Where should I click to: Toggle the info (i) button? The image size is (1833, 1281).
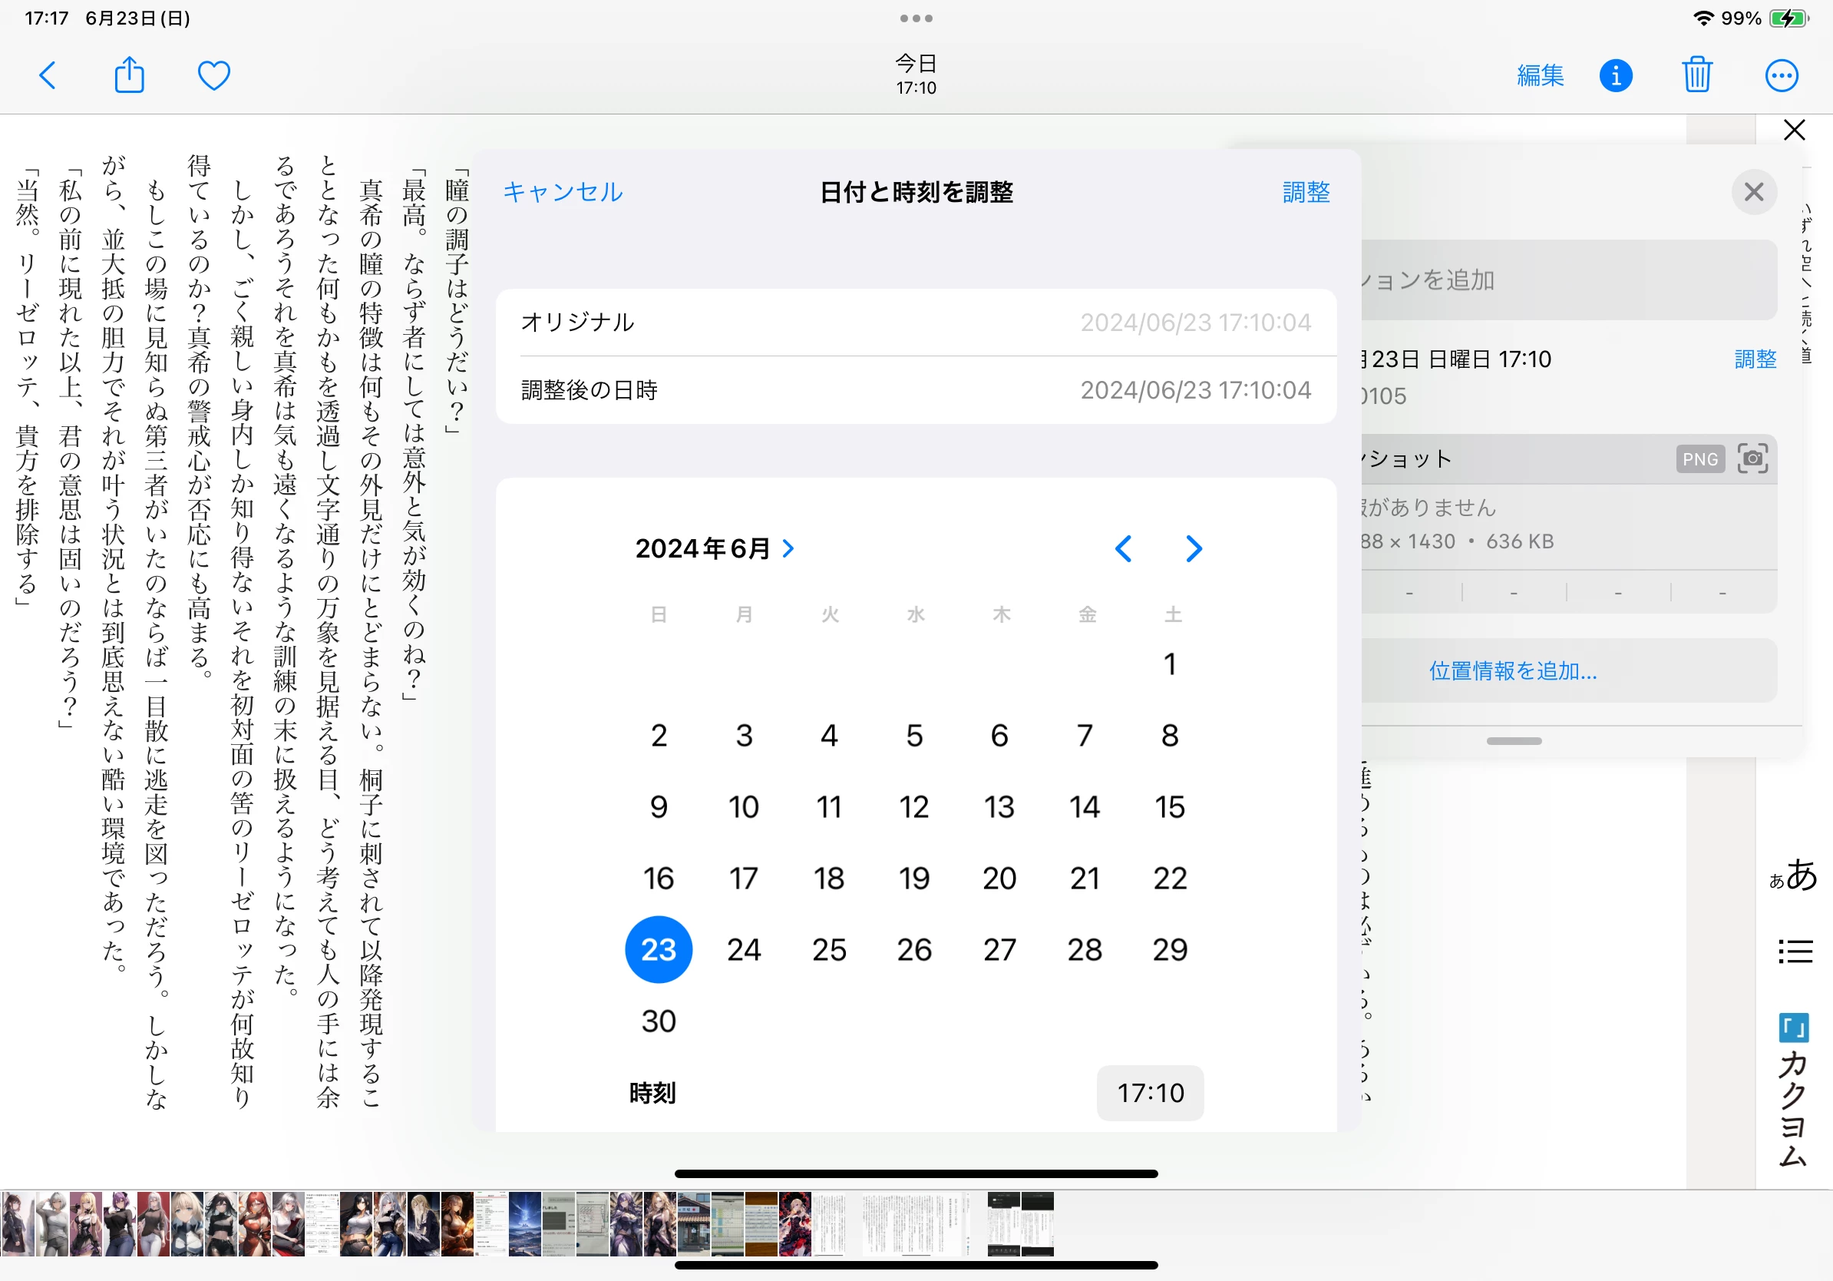tap(1615, 76)
